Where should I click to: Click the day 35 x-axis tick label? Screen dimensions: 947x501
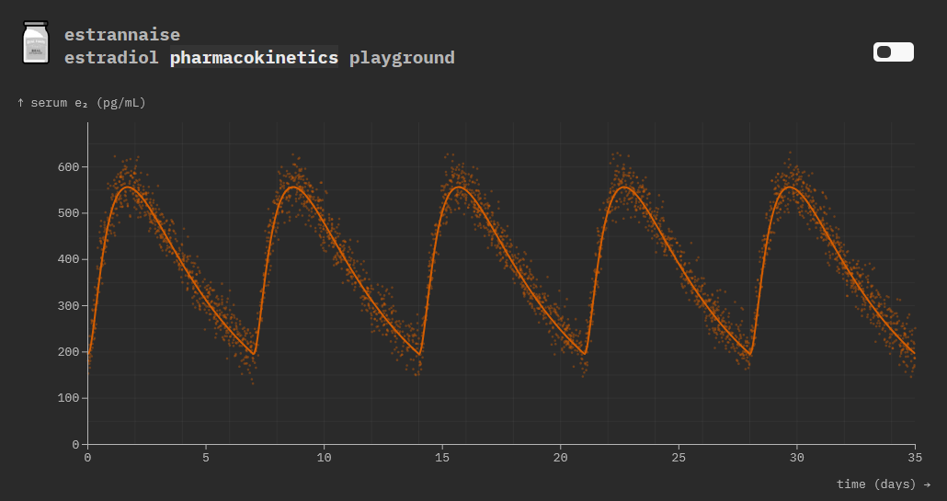point(914,457)
